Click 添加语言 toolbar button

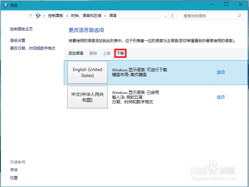(76, 53)
